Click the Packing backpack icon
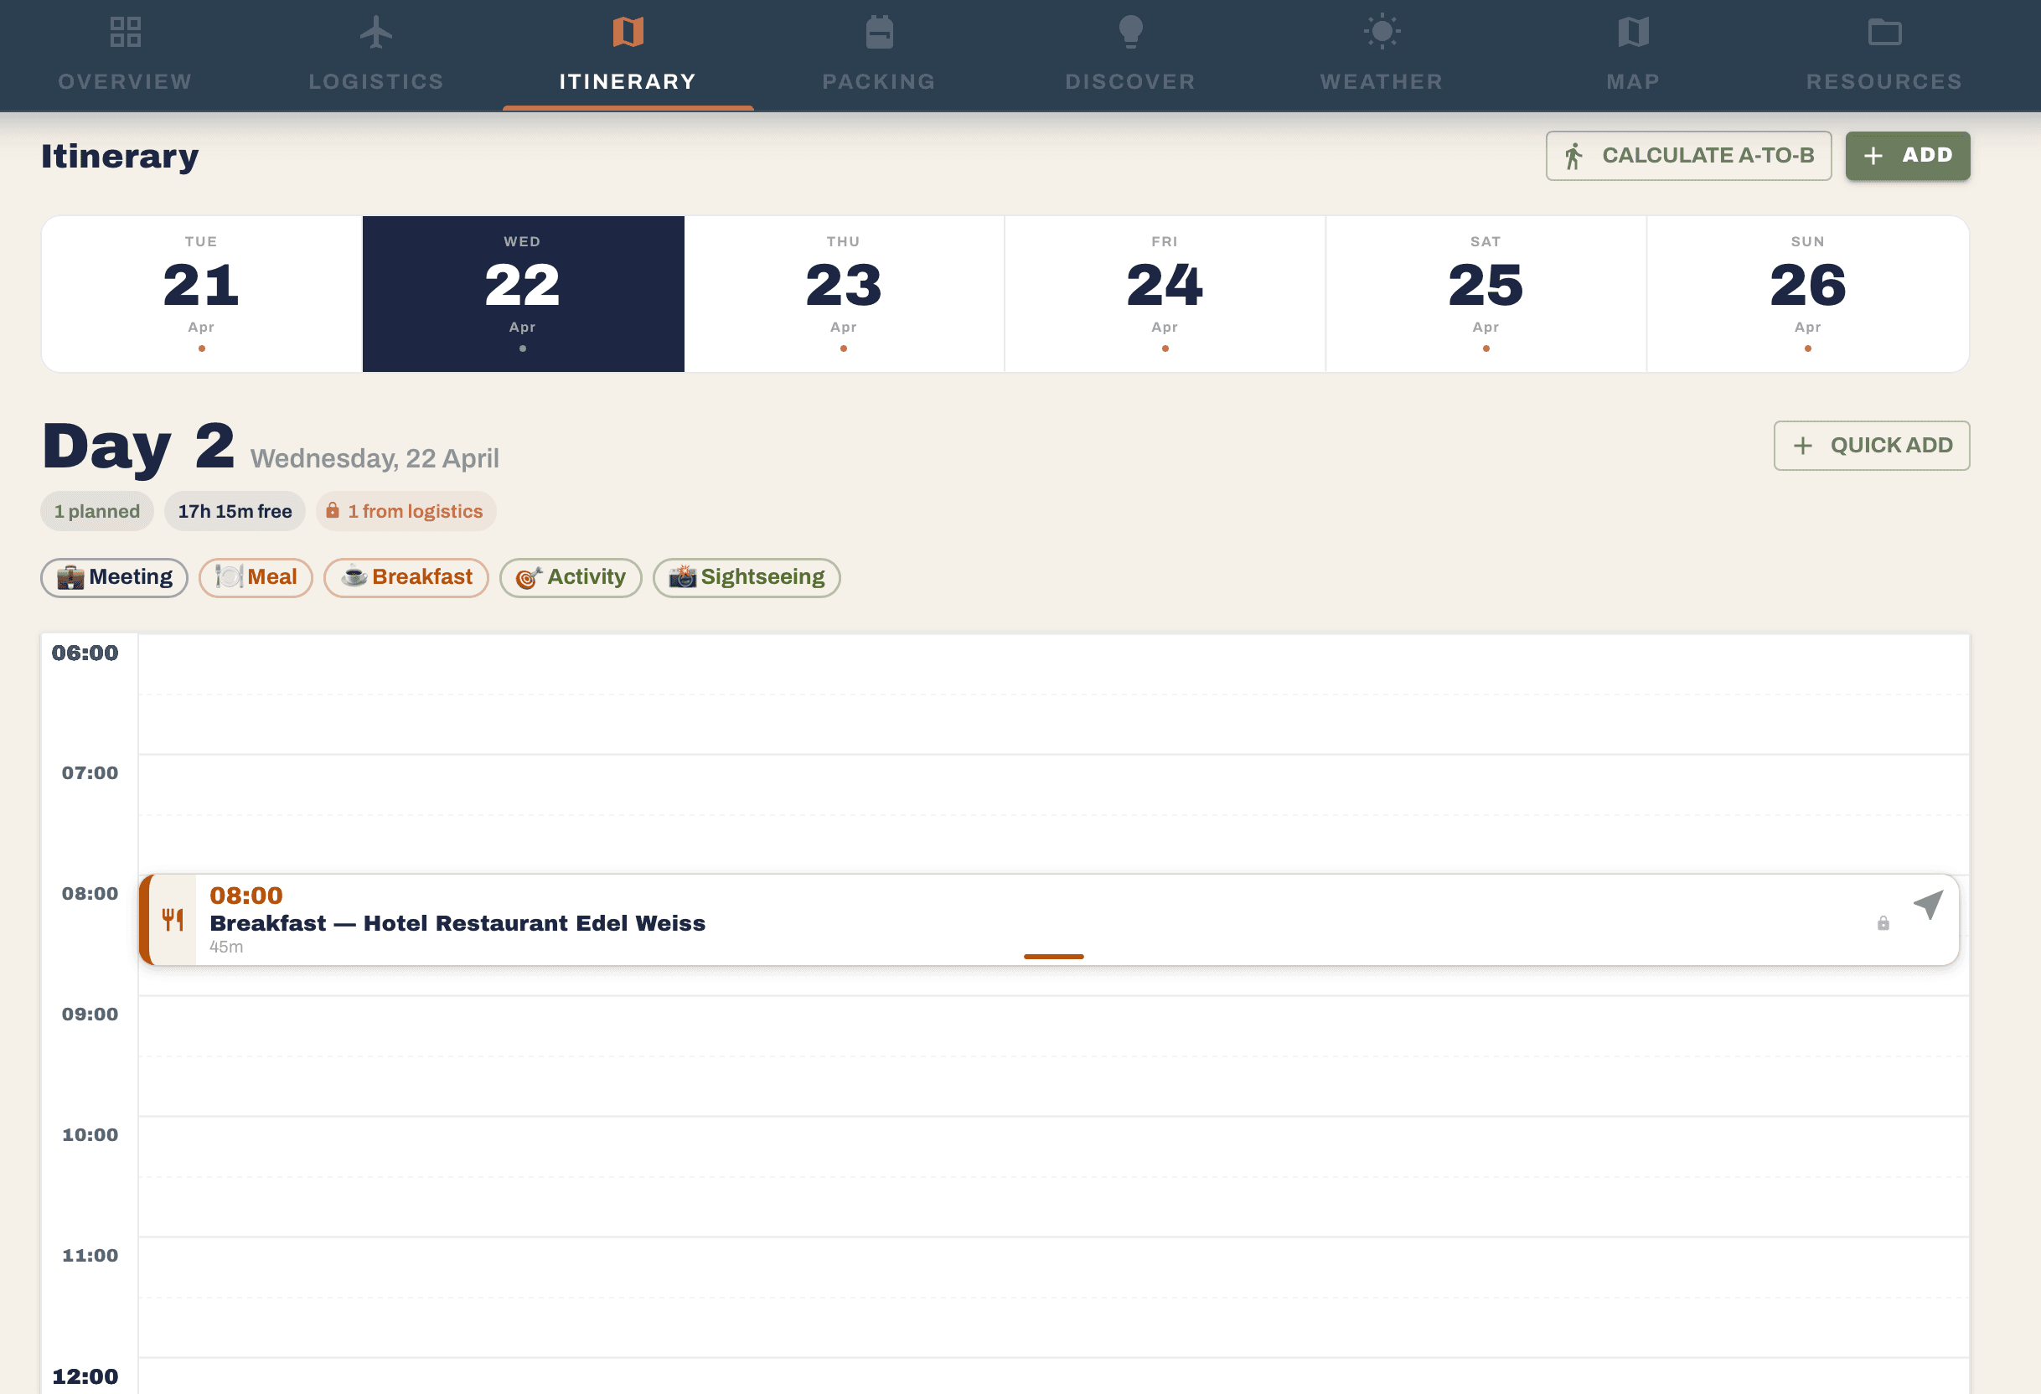Screen dimensions: 2041x1394 click(878, 32)
